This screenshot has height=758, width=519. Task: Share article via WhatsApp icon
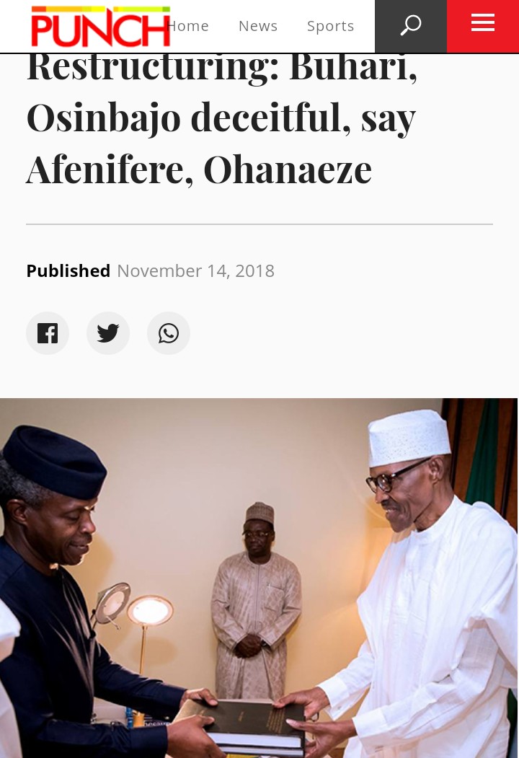[x=169, y=333]
